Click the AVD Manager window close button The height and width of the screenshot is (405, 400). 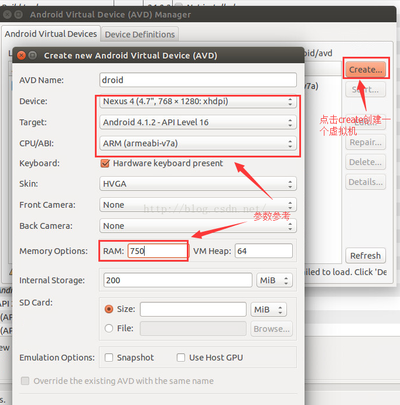coord(7,15)
